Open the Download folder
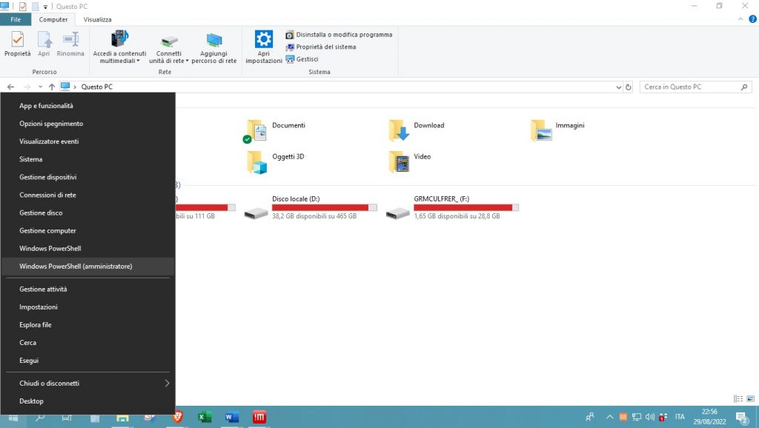The width and height of the screenshot is (759, 428). click(399, 131)
